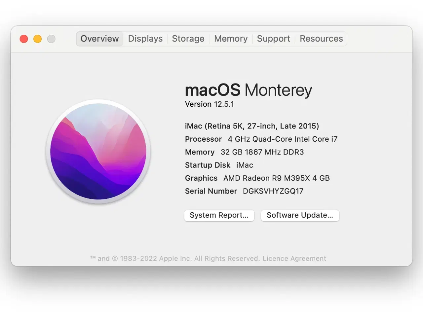The image size is (423, 317).
Task: Open the Support tab
Action: click(274, 39)
